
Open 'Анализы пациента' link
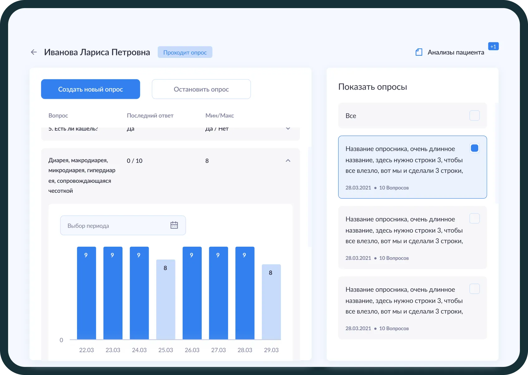coord(456,52)
